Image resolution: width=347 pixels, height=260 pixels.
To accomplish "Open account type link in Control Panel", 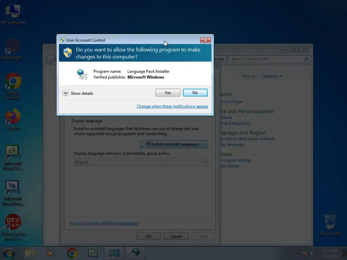I will [x=232, y=102].
